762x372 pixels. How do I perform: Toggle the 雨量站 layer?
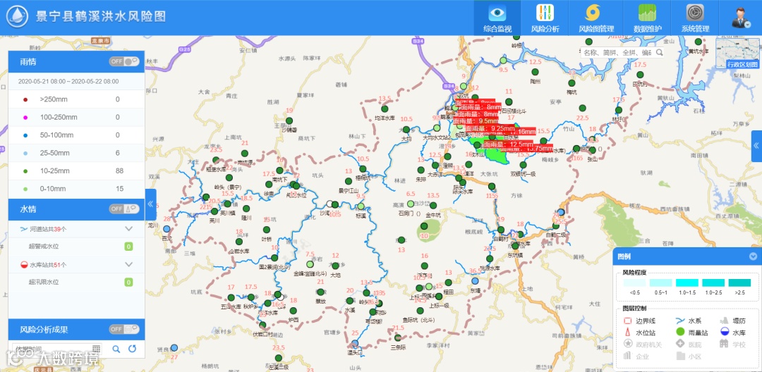(691, 333)
